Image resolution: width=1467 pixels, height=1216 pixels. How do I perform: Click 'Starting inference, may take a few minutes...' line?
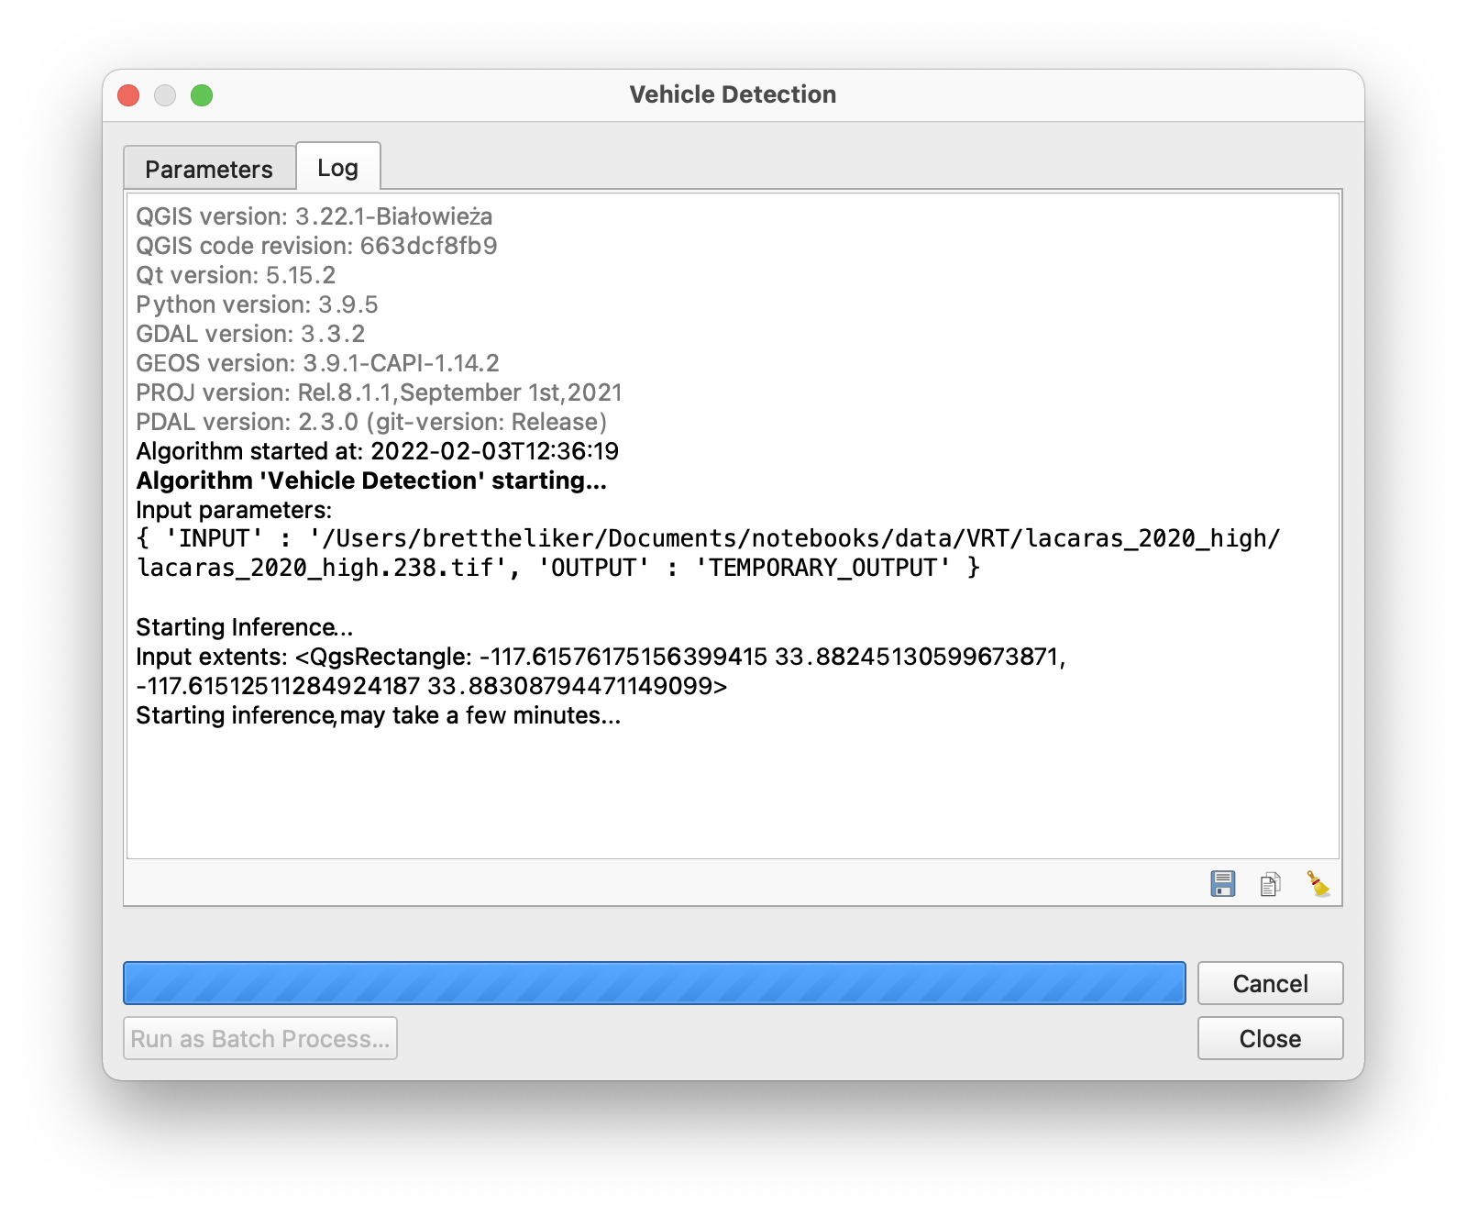point(378,715)
